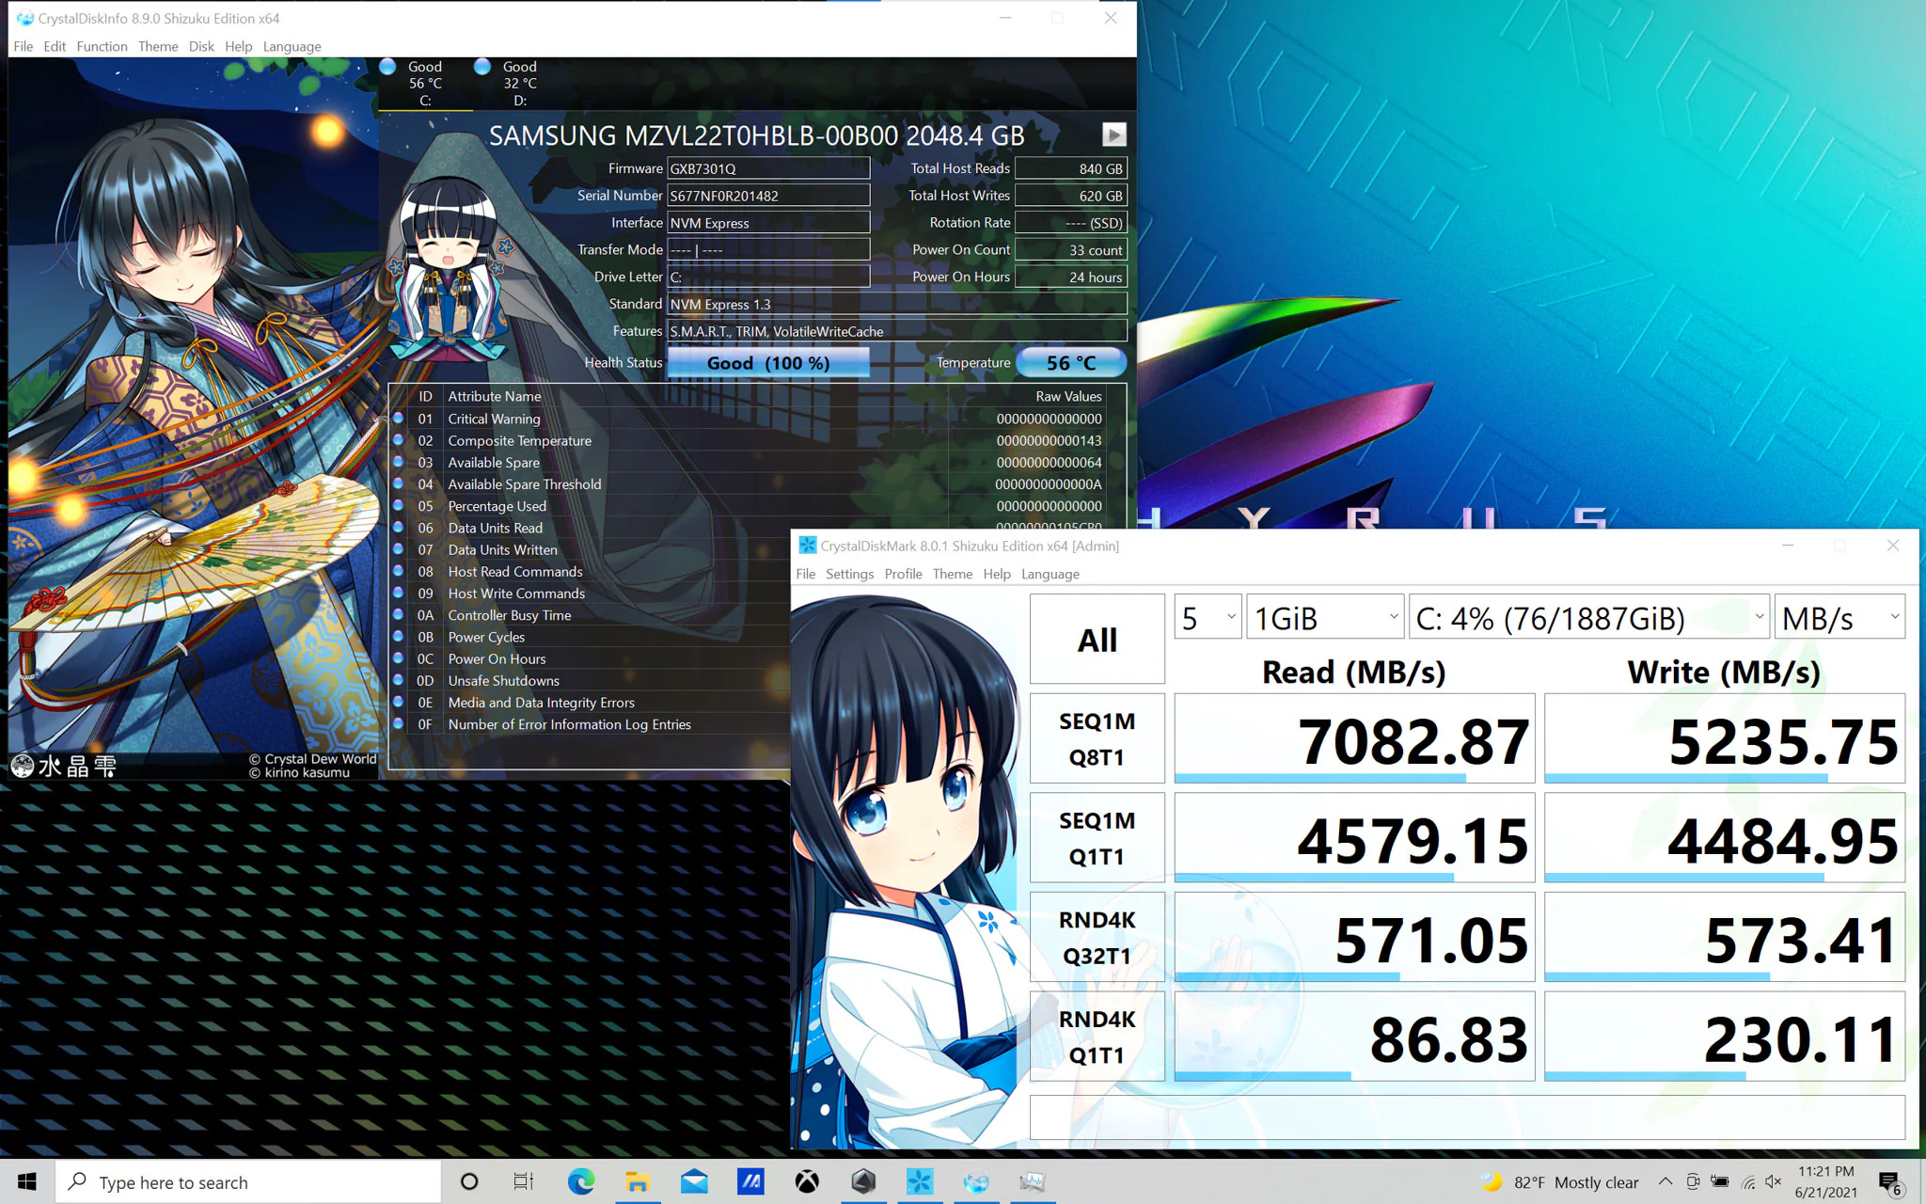Select the Critical Warning attribute row
1926x1204 pixels.
(x=749, y=419)
